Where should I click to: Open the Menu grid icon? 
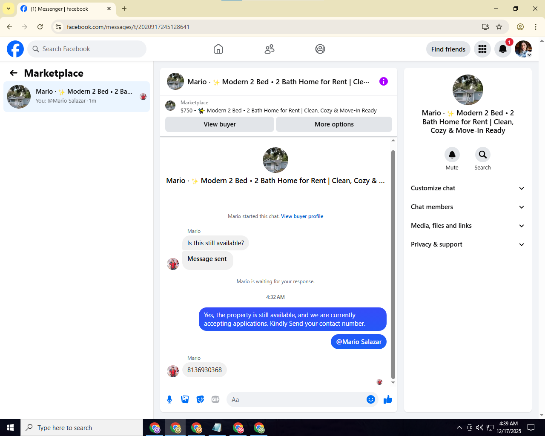482,49
